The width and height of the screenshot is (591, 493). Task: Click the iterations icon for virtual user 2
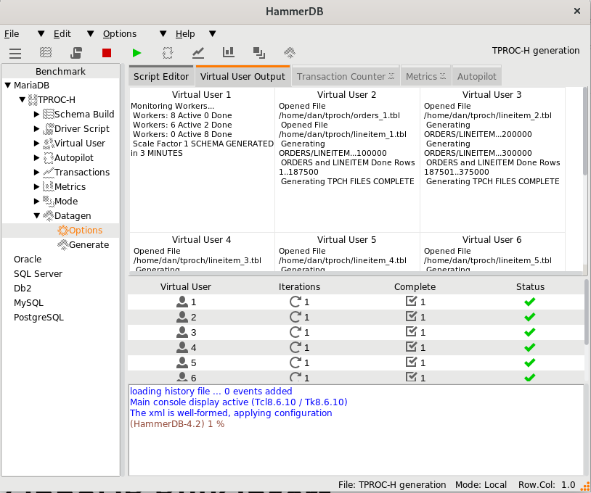pyautogui.click(x=295, y=317)
